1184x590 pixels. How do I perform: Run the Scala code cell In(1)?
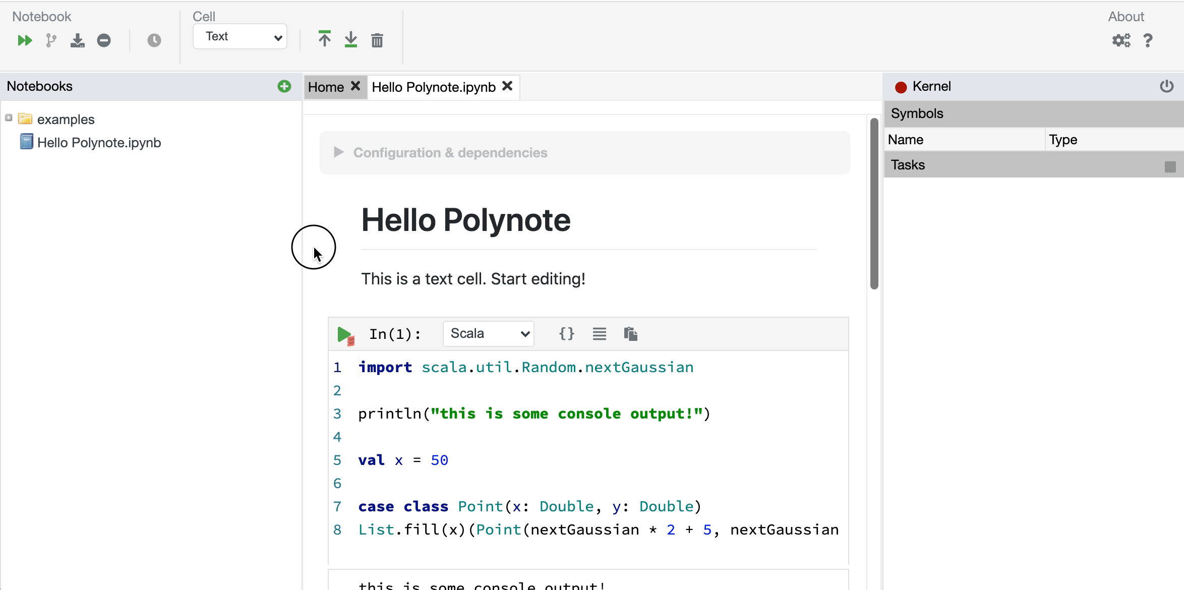tap(345, 333)
